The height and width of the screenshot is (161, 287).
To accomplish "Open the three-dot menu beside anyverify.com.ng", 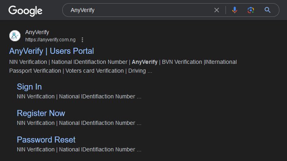I will pyautogui.click(x=82, y=40).
